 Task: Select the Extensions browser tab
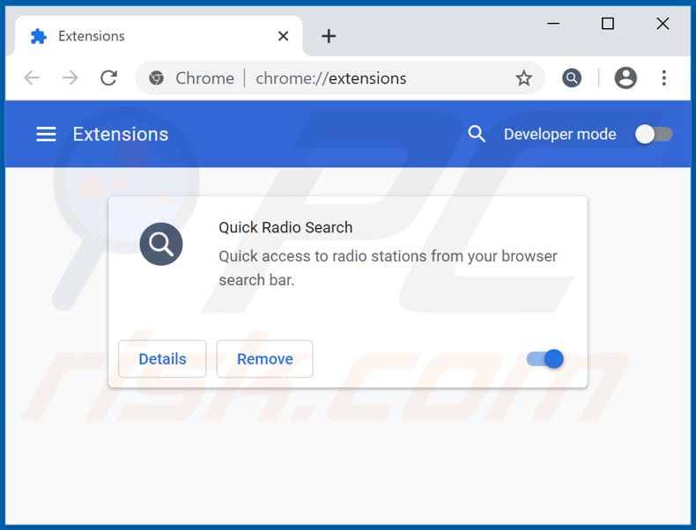pyautogui.click(x=159, y=36)
